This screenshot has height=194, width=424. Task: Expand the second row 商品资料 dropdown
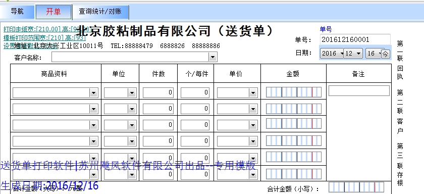[93, 109]
